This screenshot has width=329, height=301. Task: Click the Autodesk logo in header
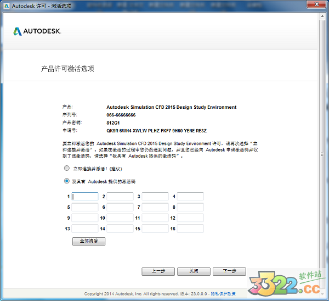[x=37, y=31]
